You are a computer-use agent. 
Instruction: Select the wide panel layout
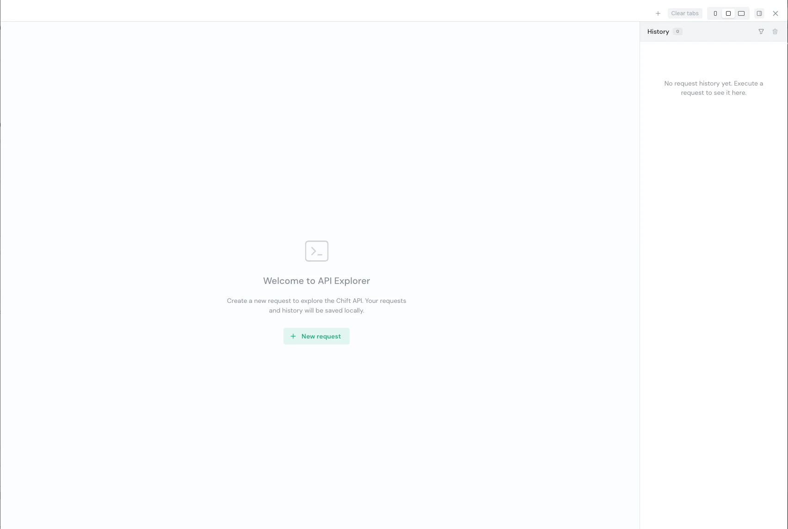741,13
